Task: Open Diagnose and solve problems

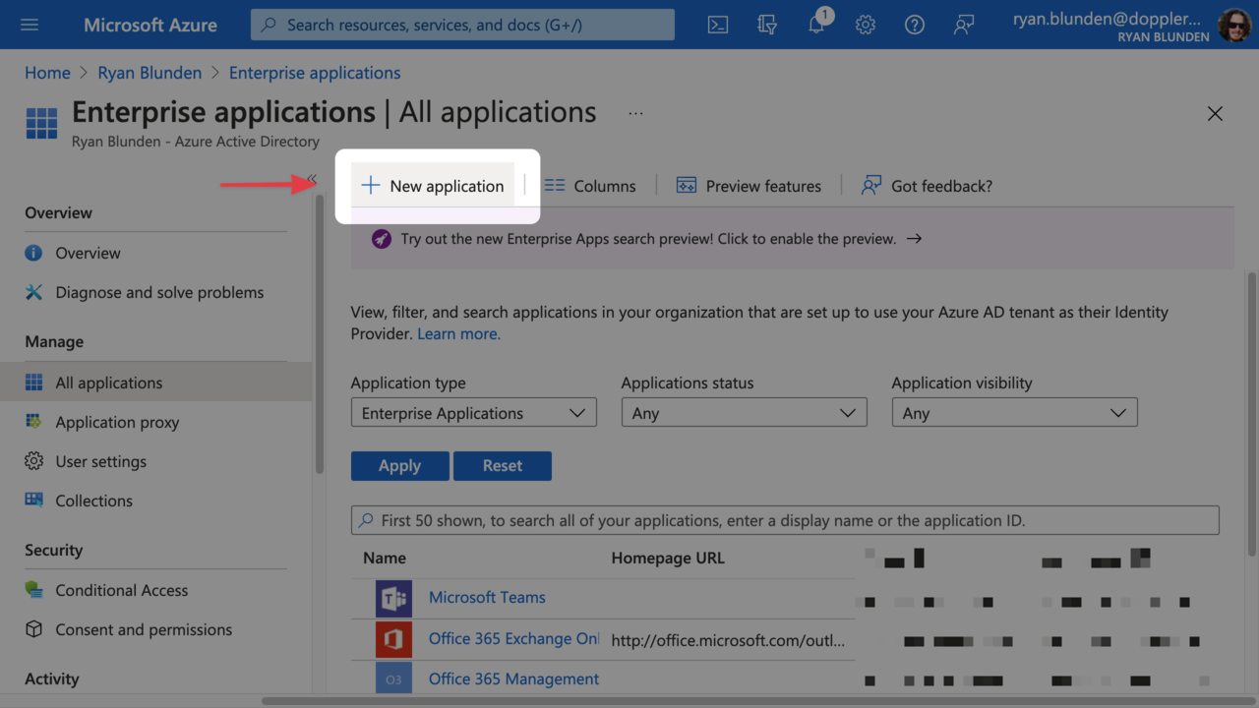Action: click(159, 292)
